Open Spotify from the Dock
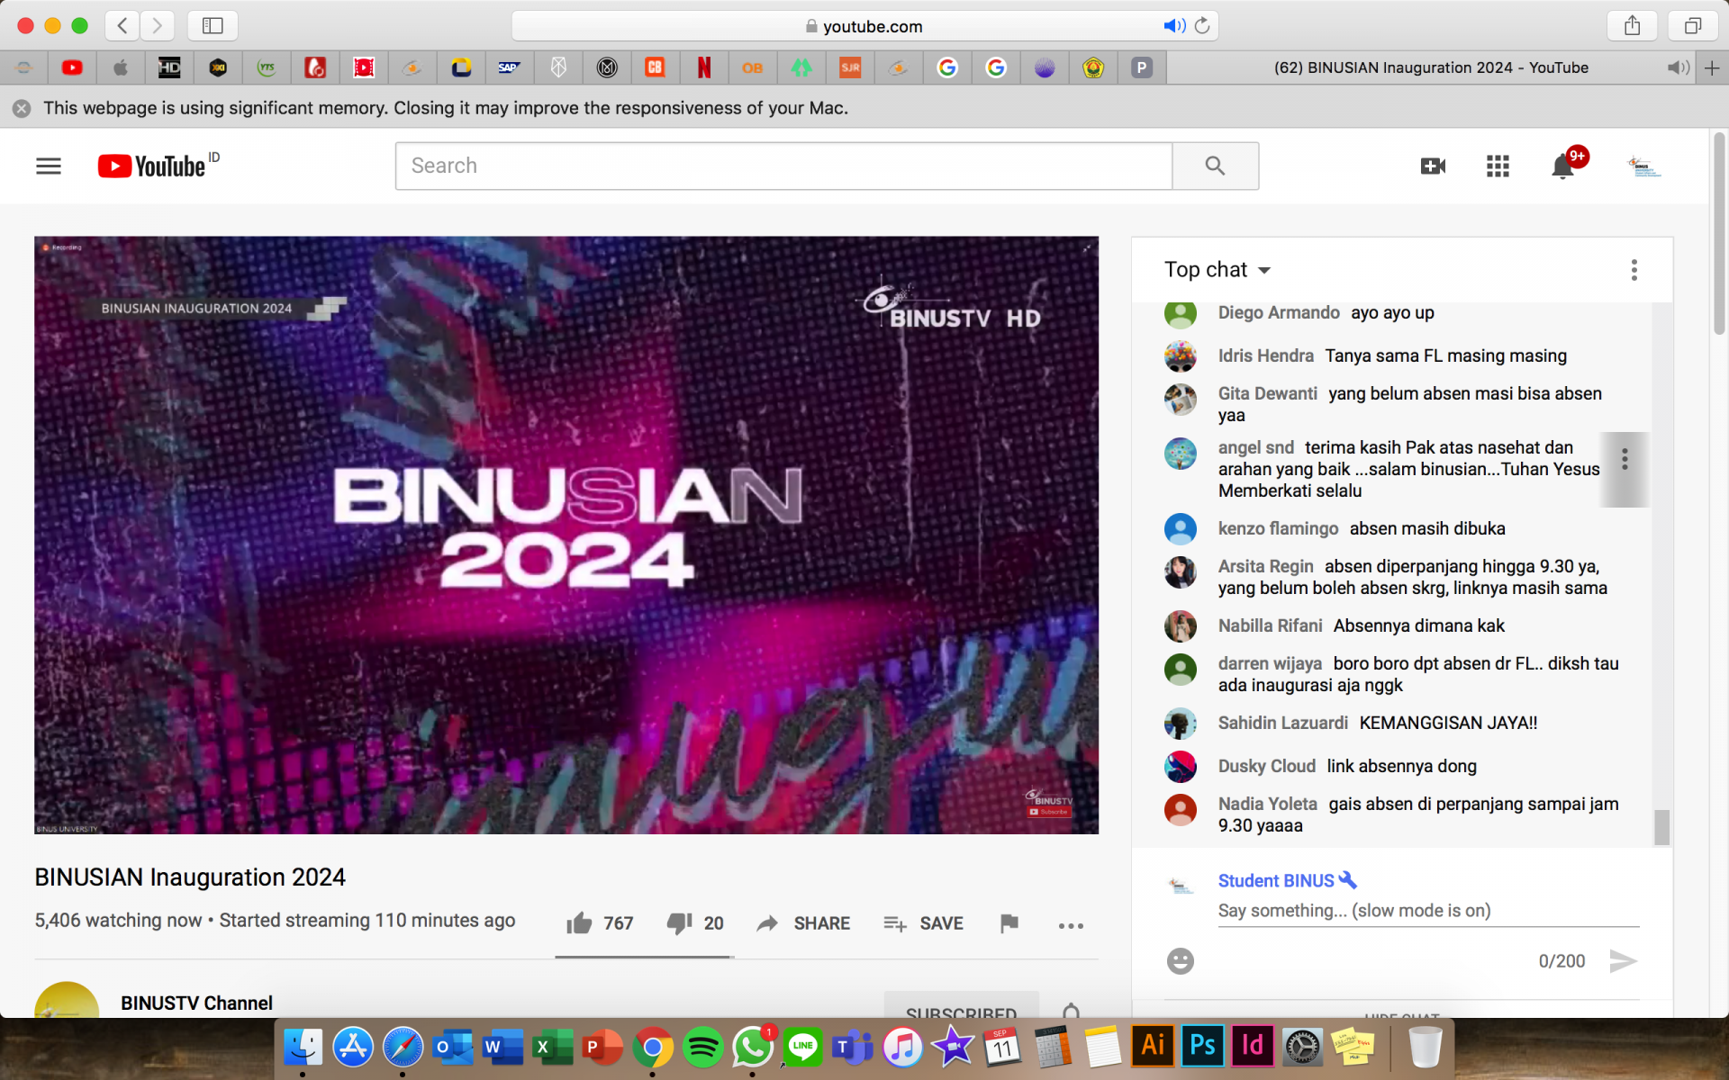This screenshot has width=1729, height=1080. [703, 1046]
